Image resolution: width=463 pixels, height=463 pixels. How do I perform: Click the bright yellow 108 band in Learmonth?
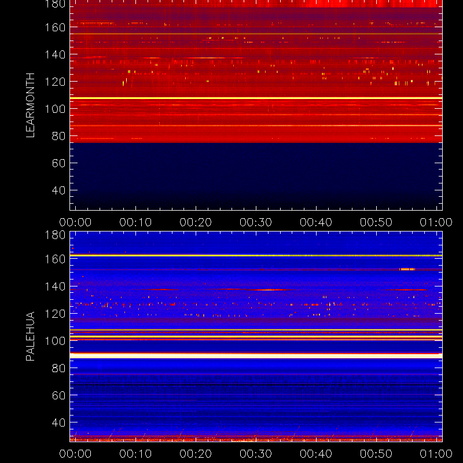tap(256, 98)
